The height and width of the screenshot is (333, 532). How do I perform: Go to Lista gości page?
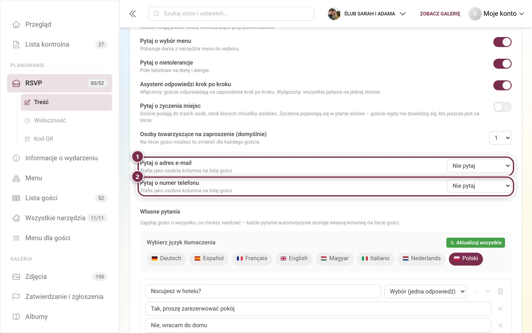(x=59, y=198)
